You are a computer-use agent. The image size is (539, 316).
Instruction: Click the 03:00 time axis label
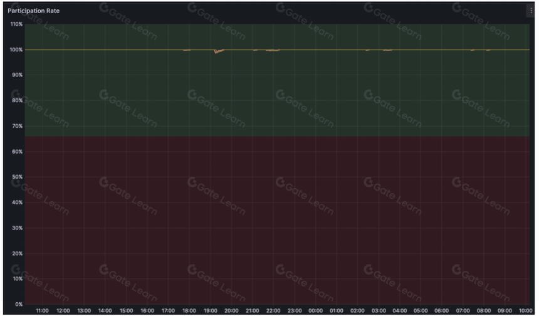point(379,310)
